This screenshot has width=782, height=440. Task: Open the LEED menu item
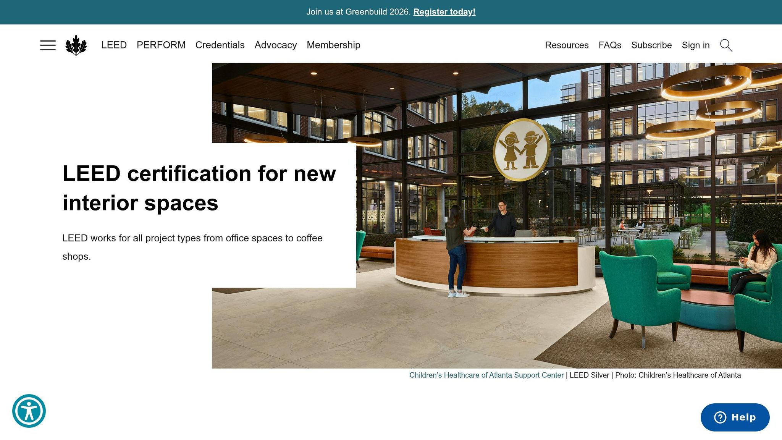[114, 45]
